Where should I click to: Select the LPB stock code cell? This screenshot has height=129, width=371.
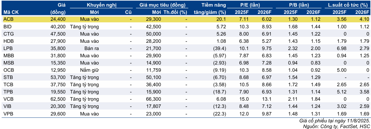(8, 48)
